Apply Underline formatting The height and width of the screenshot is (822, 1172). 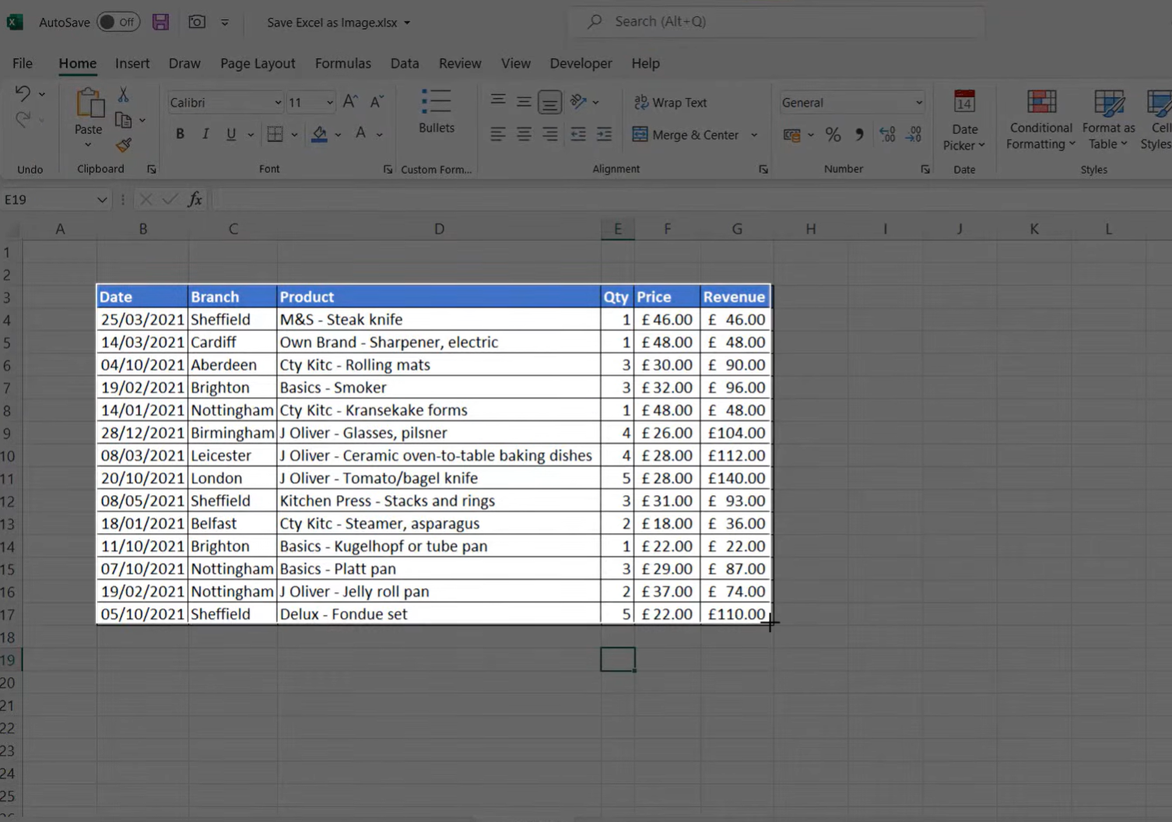[231, 134]
